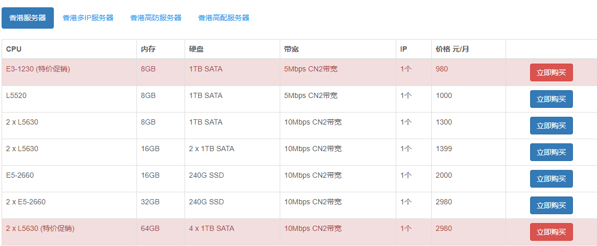Click the 硬盘 column header
The width and height of the screenshot is (597, 246).
[196, 50]
